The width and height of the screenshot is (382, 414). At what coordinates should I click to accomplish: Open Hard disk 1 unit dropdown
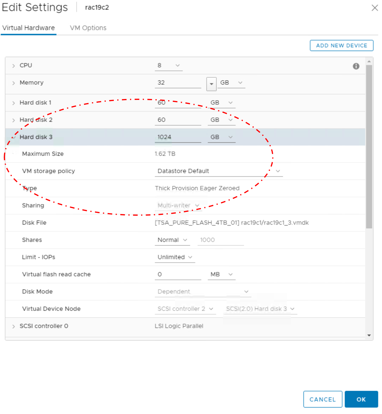coord(222,103)
